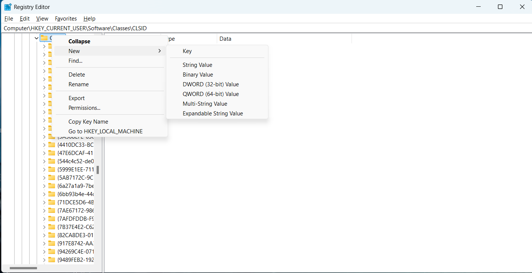532x273 pixels.
Task: Click folder icon beside {544c4c52-de0 key
Action: pos(52,161)
